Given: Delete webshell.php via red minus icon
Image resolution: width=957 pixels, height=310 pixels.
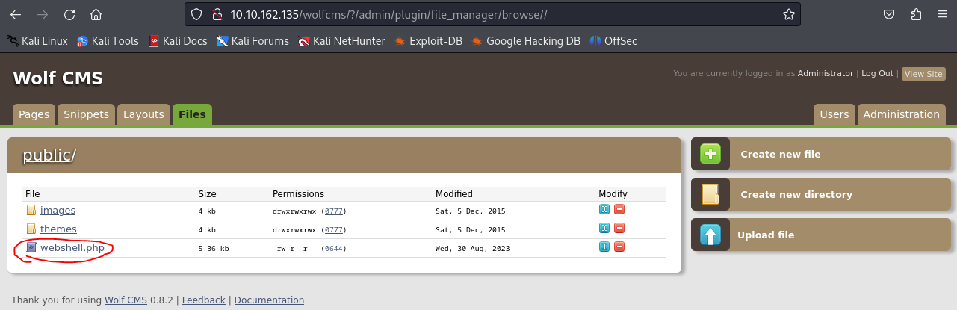Looking at the screenshot, I should point(619,247).
